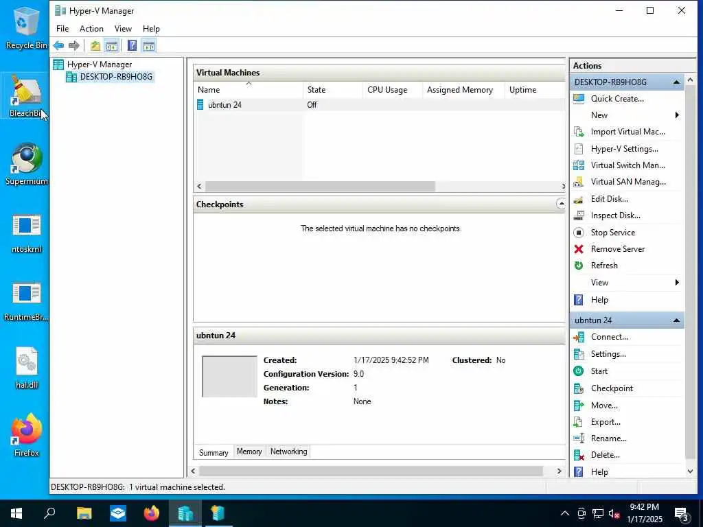Click Virtual Machines list horizontal scrollbar
This screenshot has width=703, height=527.
point(320,187)
